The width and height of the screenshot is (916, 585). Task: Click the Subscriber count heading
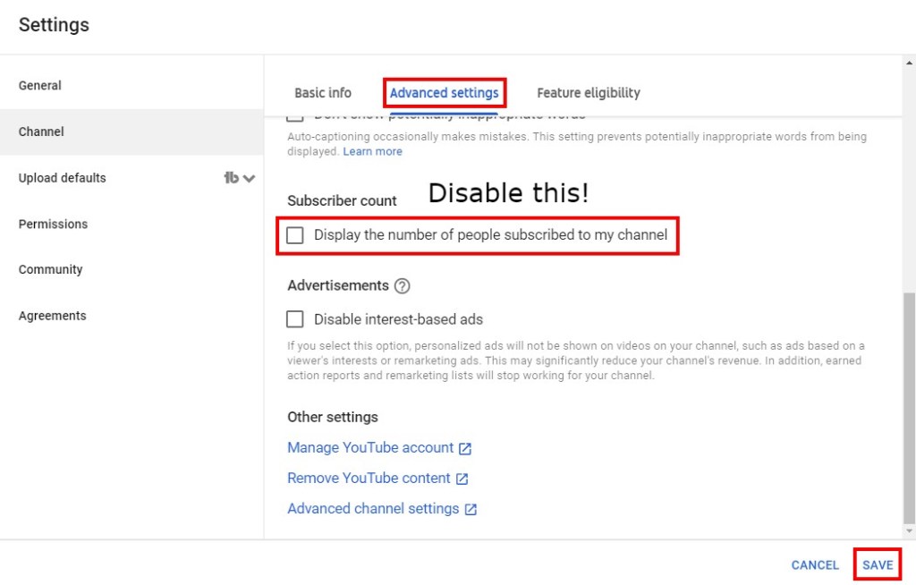342,201
